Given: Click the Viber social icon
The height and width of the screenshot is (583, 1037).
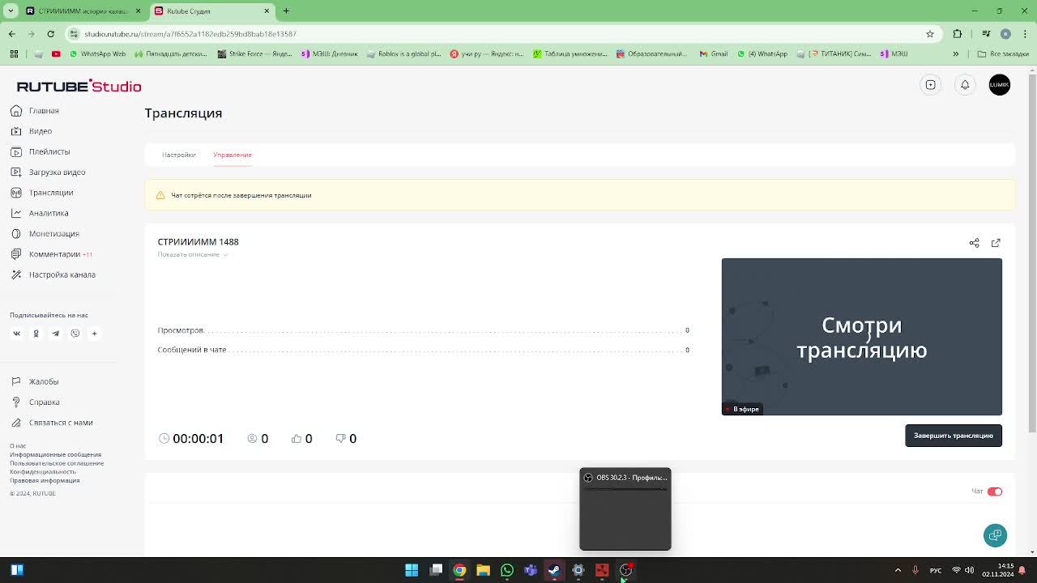Looking at the screenshot, I should (x=75, y=334).
